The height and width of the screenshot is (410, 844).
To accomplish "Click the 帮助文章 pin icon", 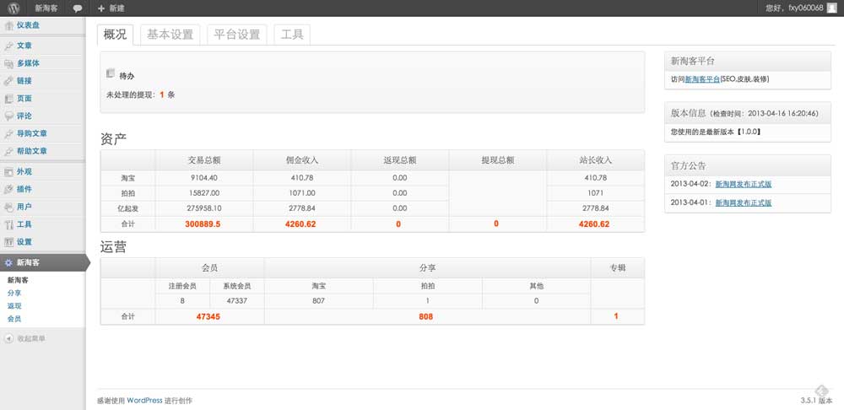I will click(8, 151).
